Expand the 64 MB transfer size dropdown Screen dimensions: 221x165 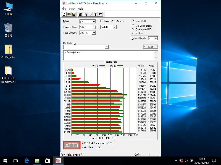[x=115, y=27]
